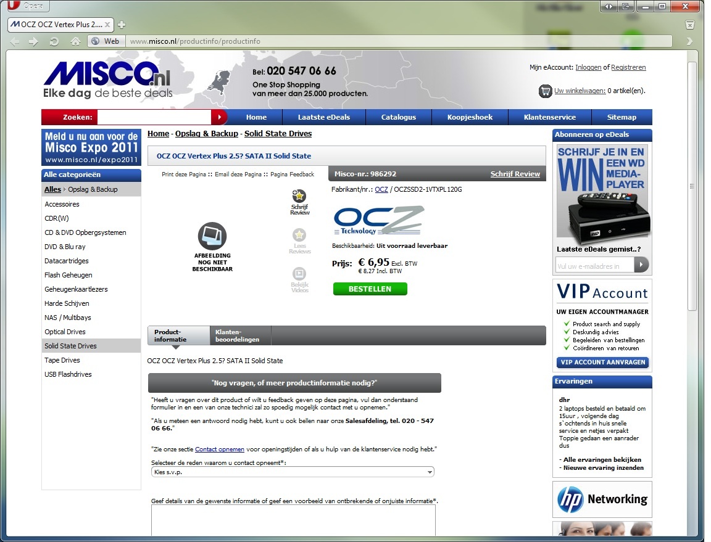Select the Flash Geheugen category
This screenshot has width=711, height=542.
coord(69,275)
